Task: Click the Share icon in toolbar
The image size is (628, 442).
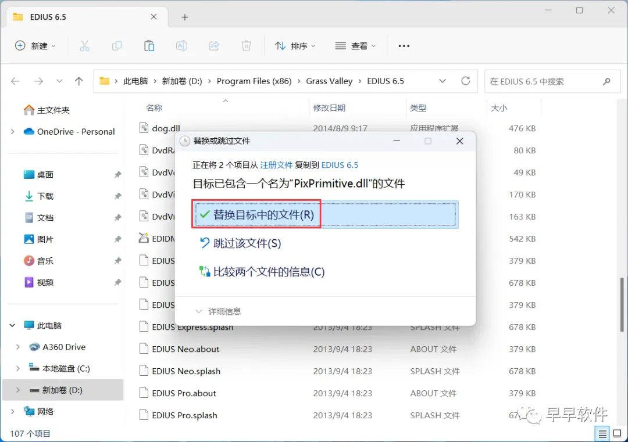Action: [x=214, y=46]
